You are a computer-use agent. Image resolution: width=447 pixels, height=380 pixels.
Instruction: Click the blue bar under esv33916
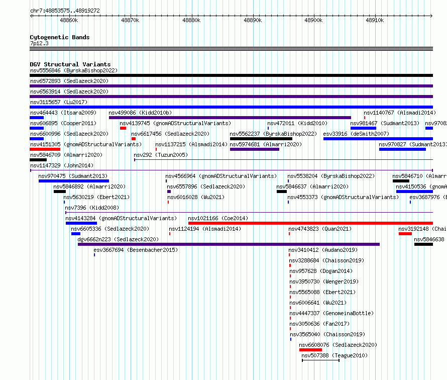(x=378, y=139)
